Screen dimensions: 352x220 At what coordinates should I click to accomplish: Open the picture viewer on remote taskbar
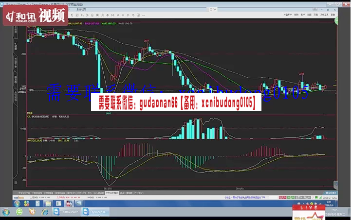click(x=78, y=203)
